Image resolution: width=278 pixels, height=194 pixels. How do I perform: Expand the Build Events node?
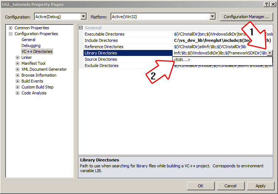(17, 81)
